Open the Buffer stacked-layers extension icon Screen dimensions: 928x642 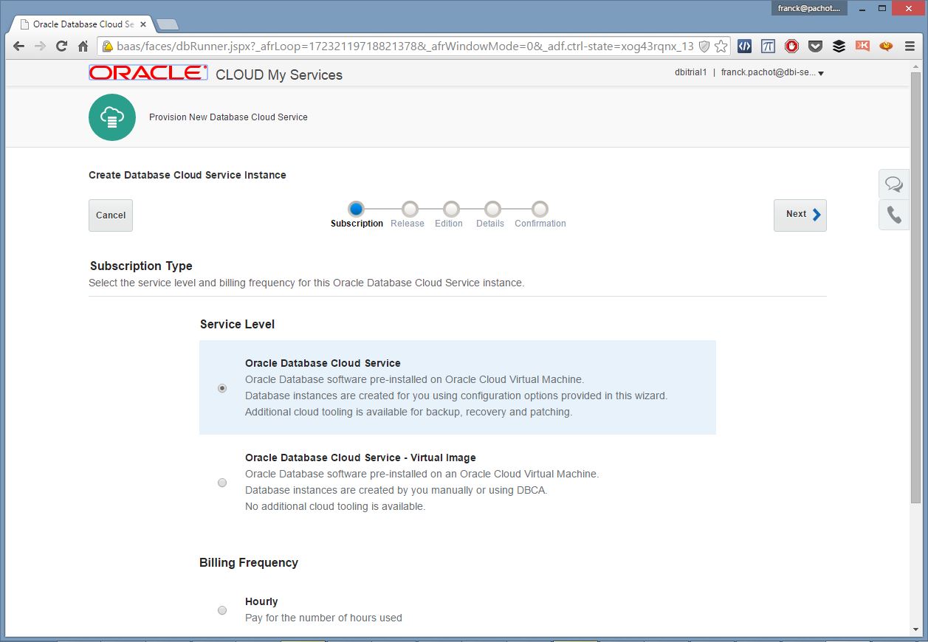pos(839,46)
